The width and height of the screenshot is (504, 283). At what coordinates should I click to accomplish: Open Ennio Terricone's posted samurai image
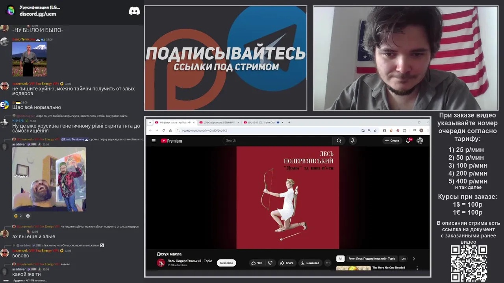pos(30,59)
